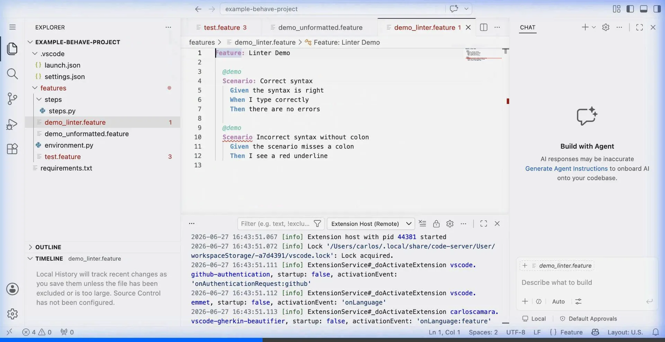This screenshot has height=342, width=665.
Task: Open the Manage gear in activity bar
Action: coord(12,314)
